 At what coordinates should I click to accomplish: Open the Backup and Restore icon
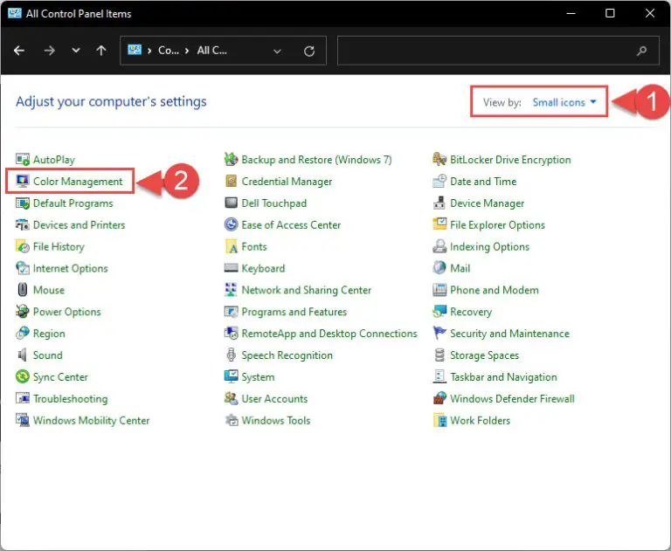pyautogui.click(x=232, y=160)
